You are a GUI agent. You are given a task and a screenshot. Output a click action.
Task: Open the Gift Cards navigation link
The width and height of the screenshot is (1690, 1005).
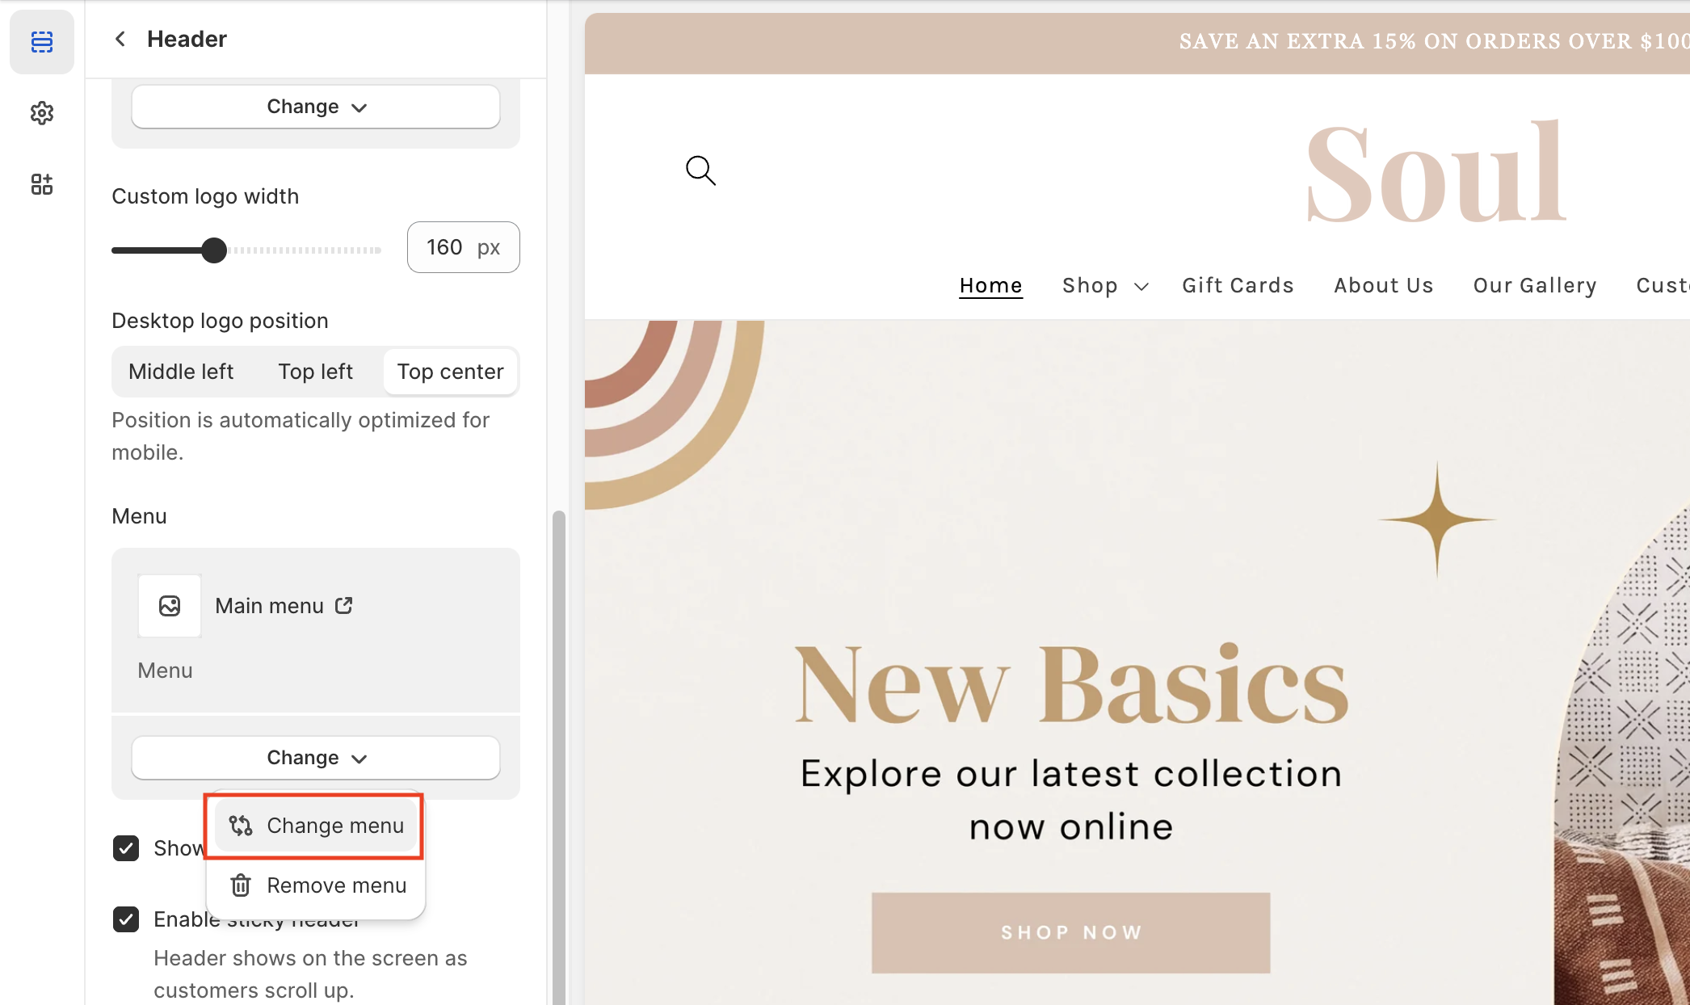tap(1238, 286)
